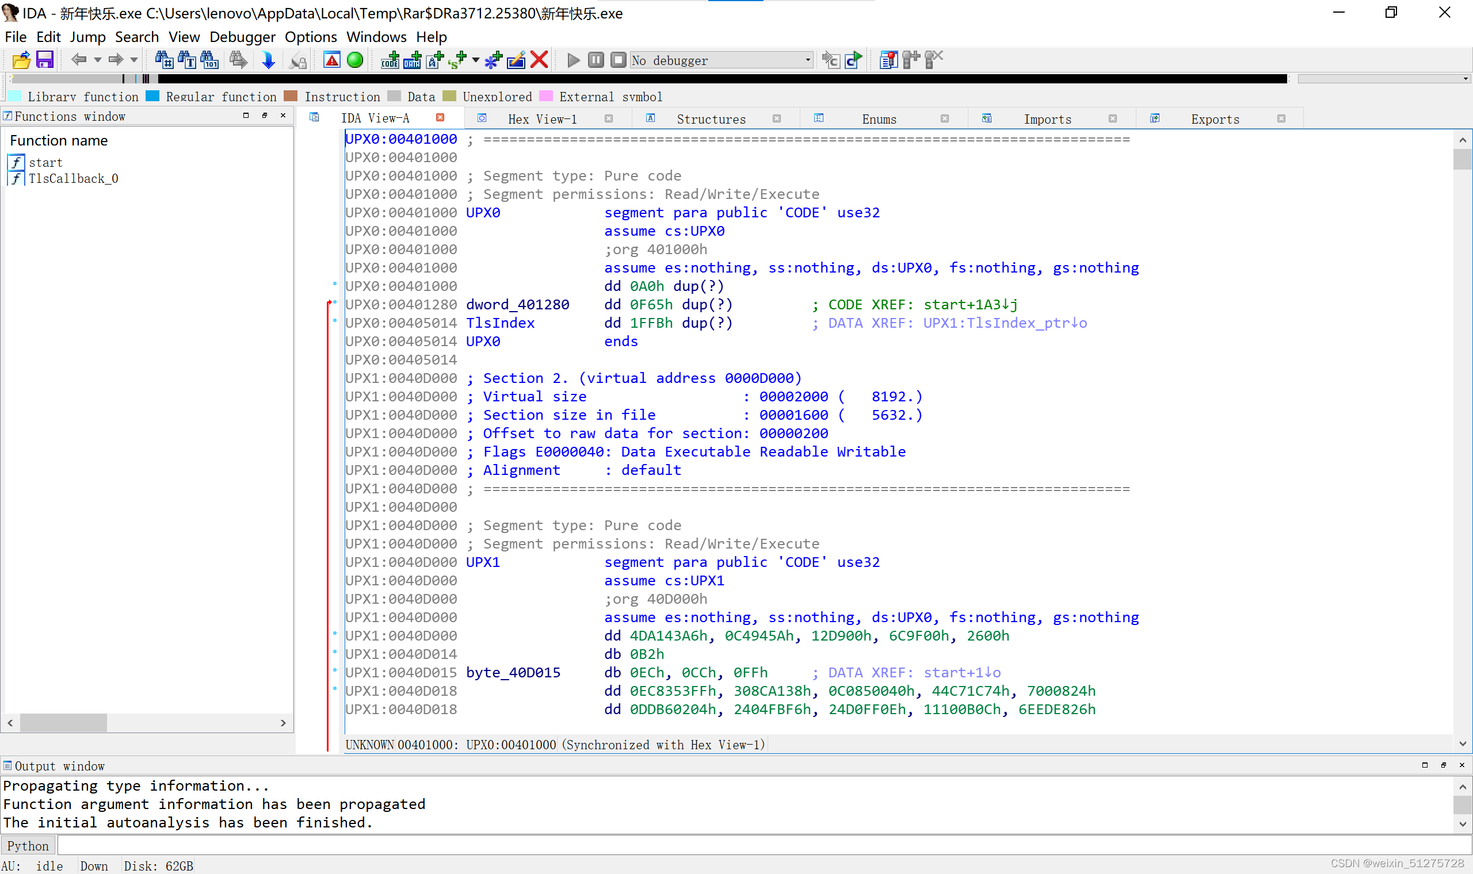This screenshot has width=1473, height=874.
Task: Click the green circle autoanalysis indicator
Action: tap(354, 60)
